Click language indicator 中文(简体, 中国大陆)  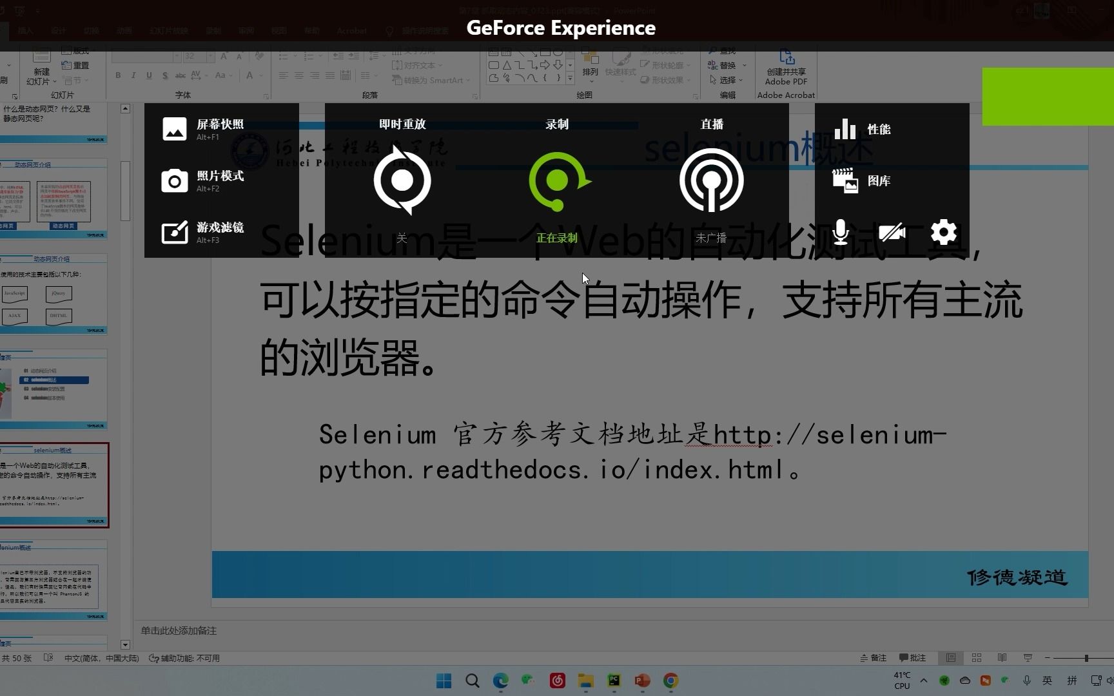[102, 658]
